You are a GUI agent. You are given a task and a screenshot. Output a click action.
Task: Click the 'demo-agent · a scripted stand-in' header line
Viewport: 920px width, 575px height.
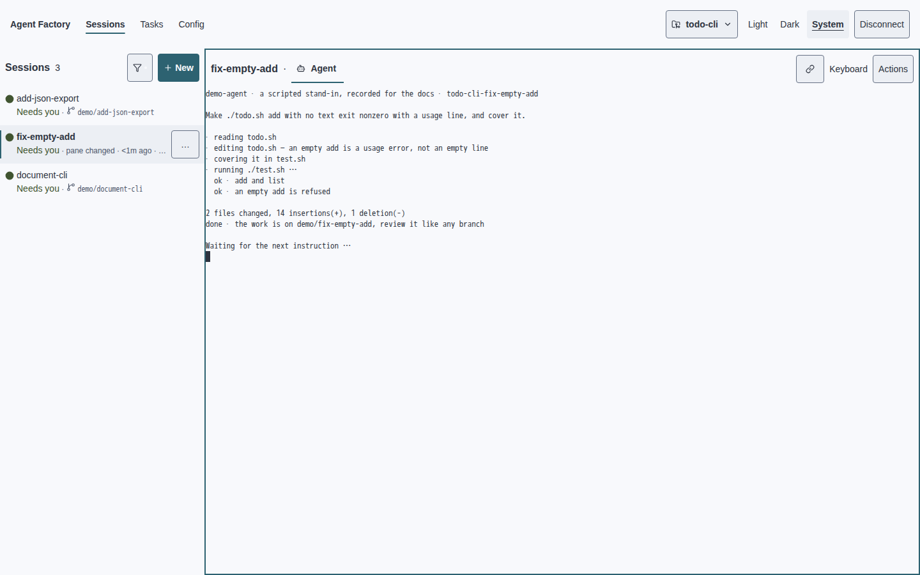tap(372, 94)
